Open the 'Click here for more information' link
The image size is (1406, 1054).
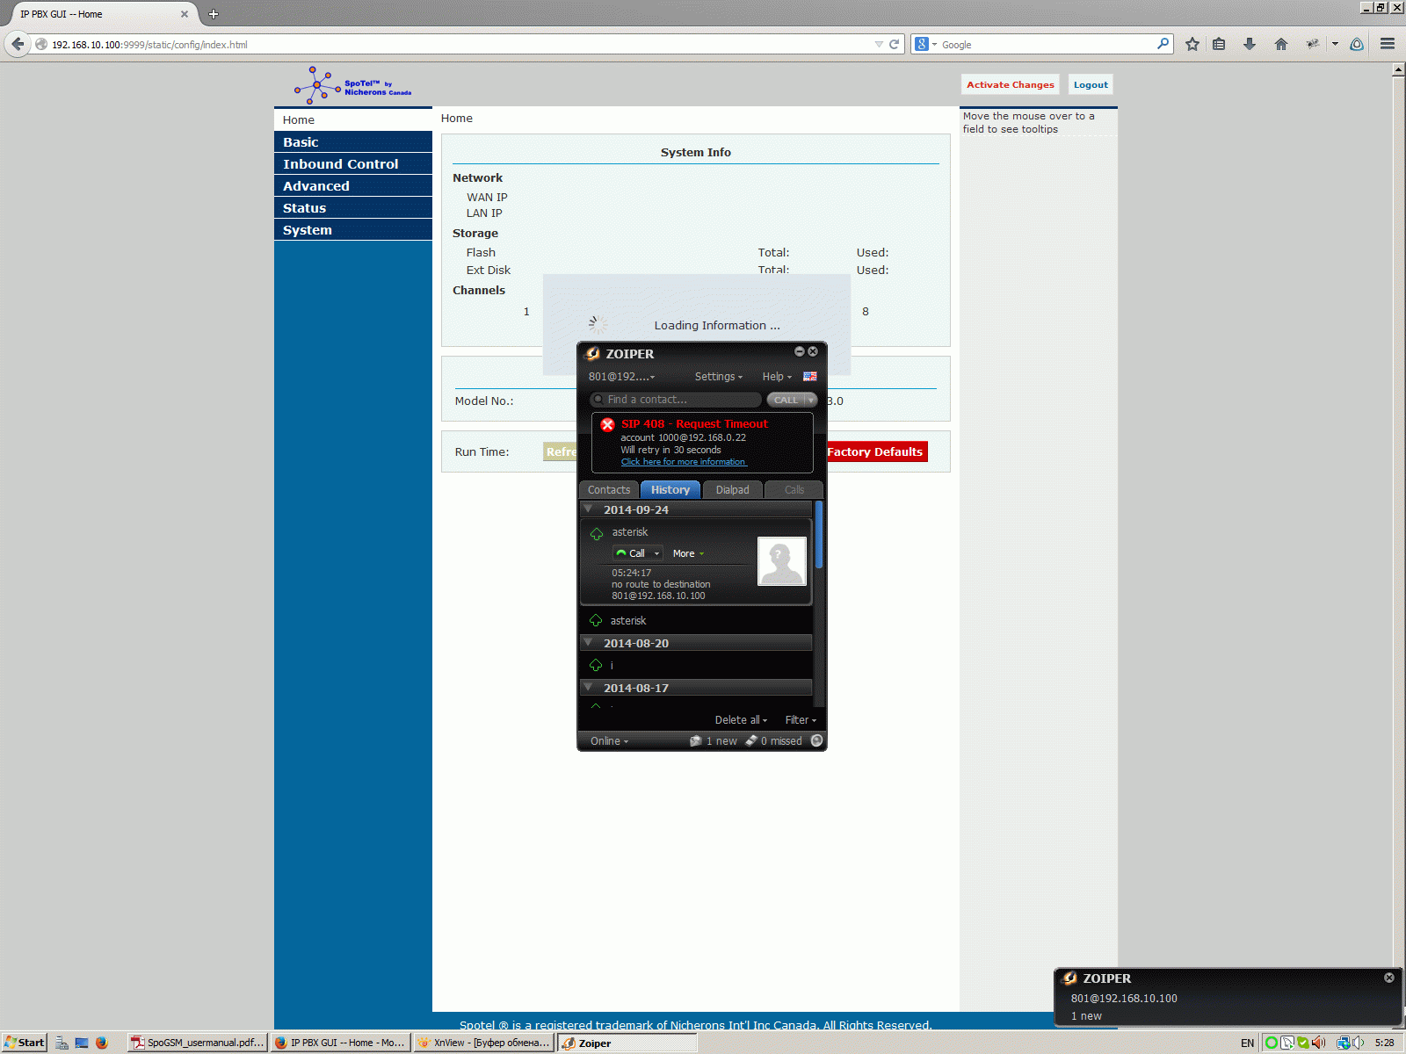pyautogui.click(x=684, y=462)
